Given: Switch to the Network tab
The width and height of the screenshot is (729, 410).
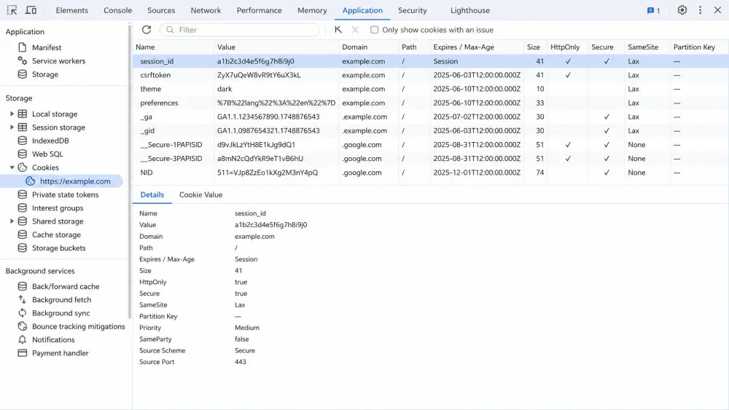Looking at the screenshot, I should [x=206, y=10].
